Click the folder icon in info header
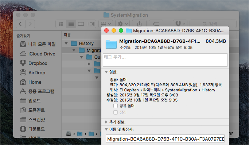249x145 pixels. tap(111, 44)
